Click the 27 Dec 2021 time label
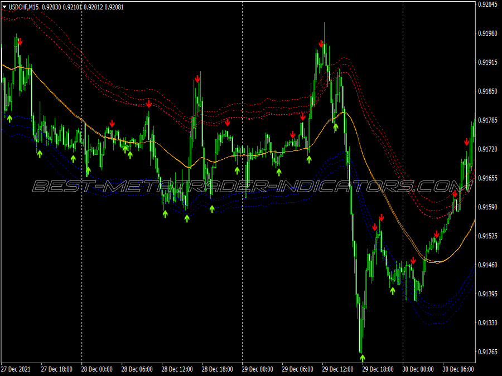Image resolution: width=502 pixels, height=376 pixels. click(x=16, y=369)
